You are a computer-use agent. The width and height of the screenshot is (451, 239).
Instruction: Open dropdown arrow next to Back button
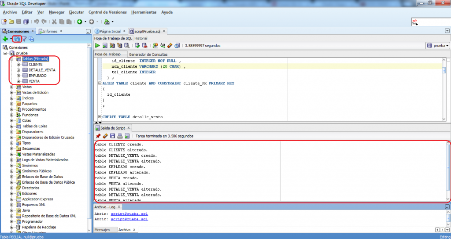pyautogui.click(x=85, y=22)
